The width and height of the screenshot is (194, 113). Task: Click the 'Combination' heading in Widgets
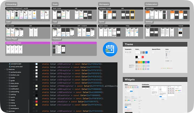tap(145, 84)
